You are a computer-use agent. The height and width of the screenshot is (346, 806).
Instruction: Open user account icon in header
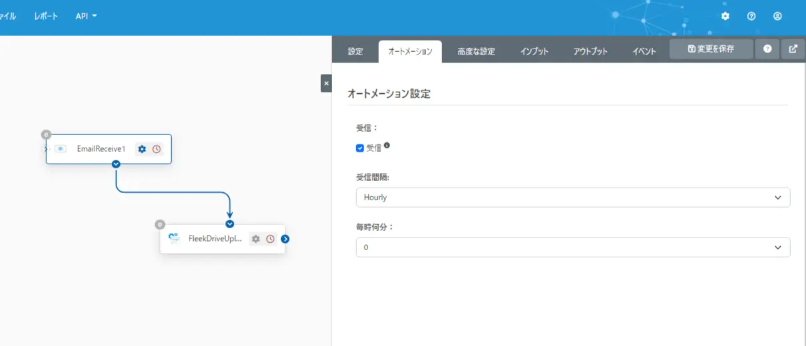pyautogui.click(x=777, y=16)
